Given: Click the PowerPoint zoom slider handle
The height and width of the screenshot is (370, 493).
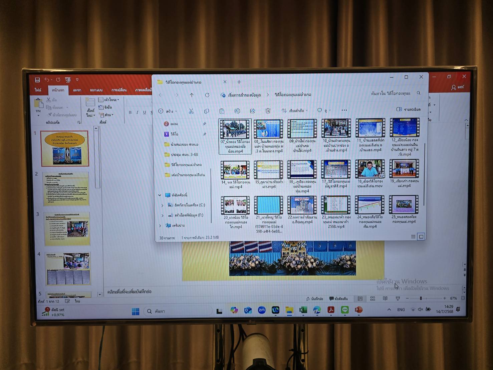Looking at the screenshot, I should 421,298.
